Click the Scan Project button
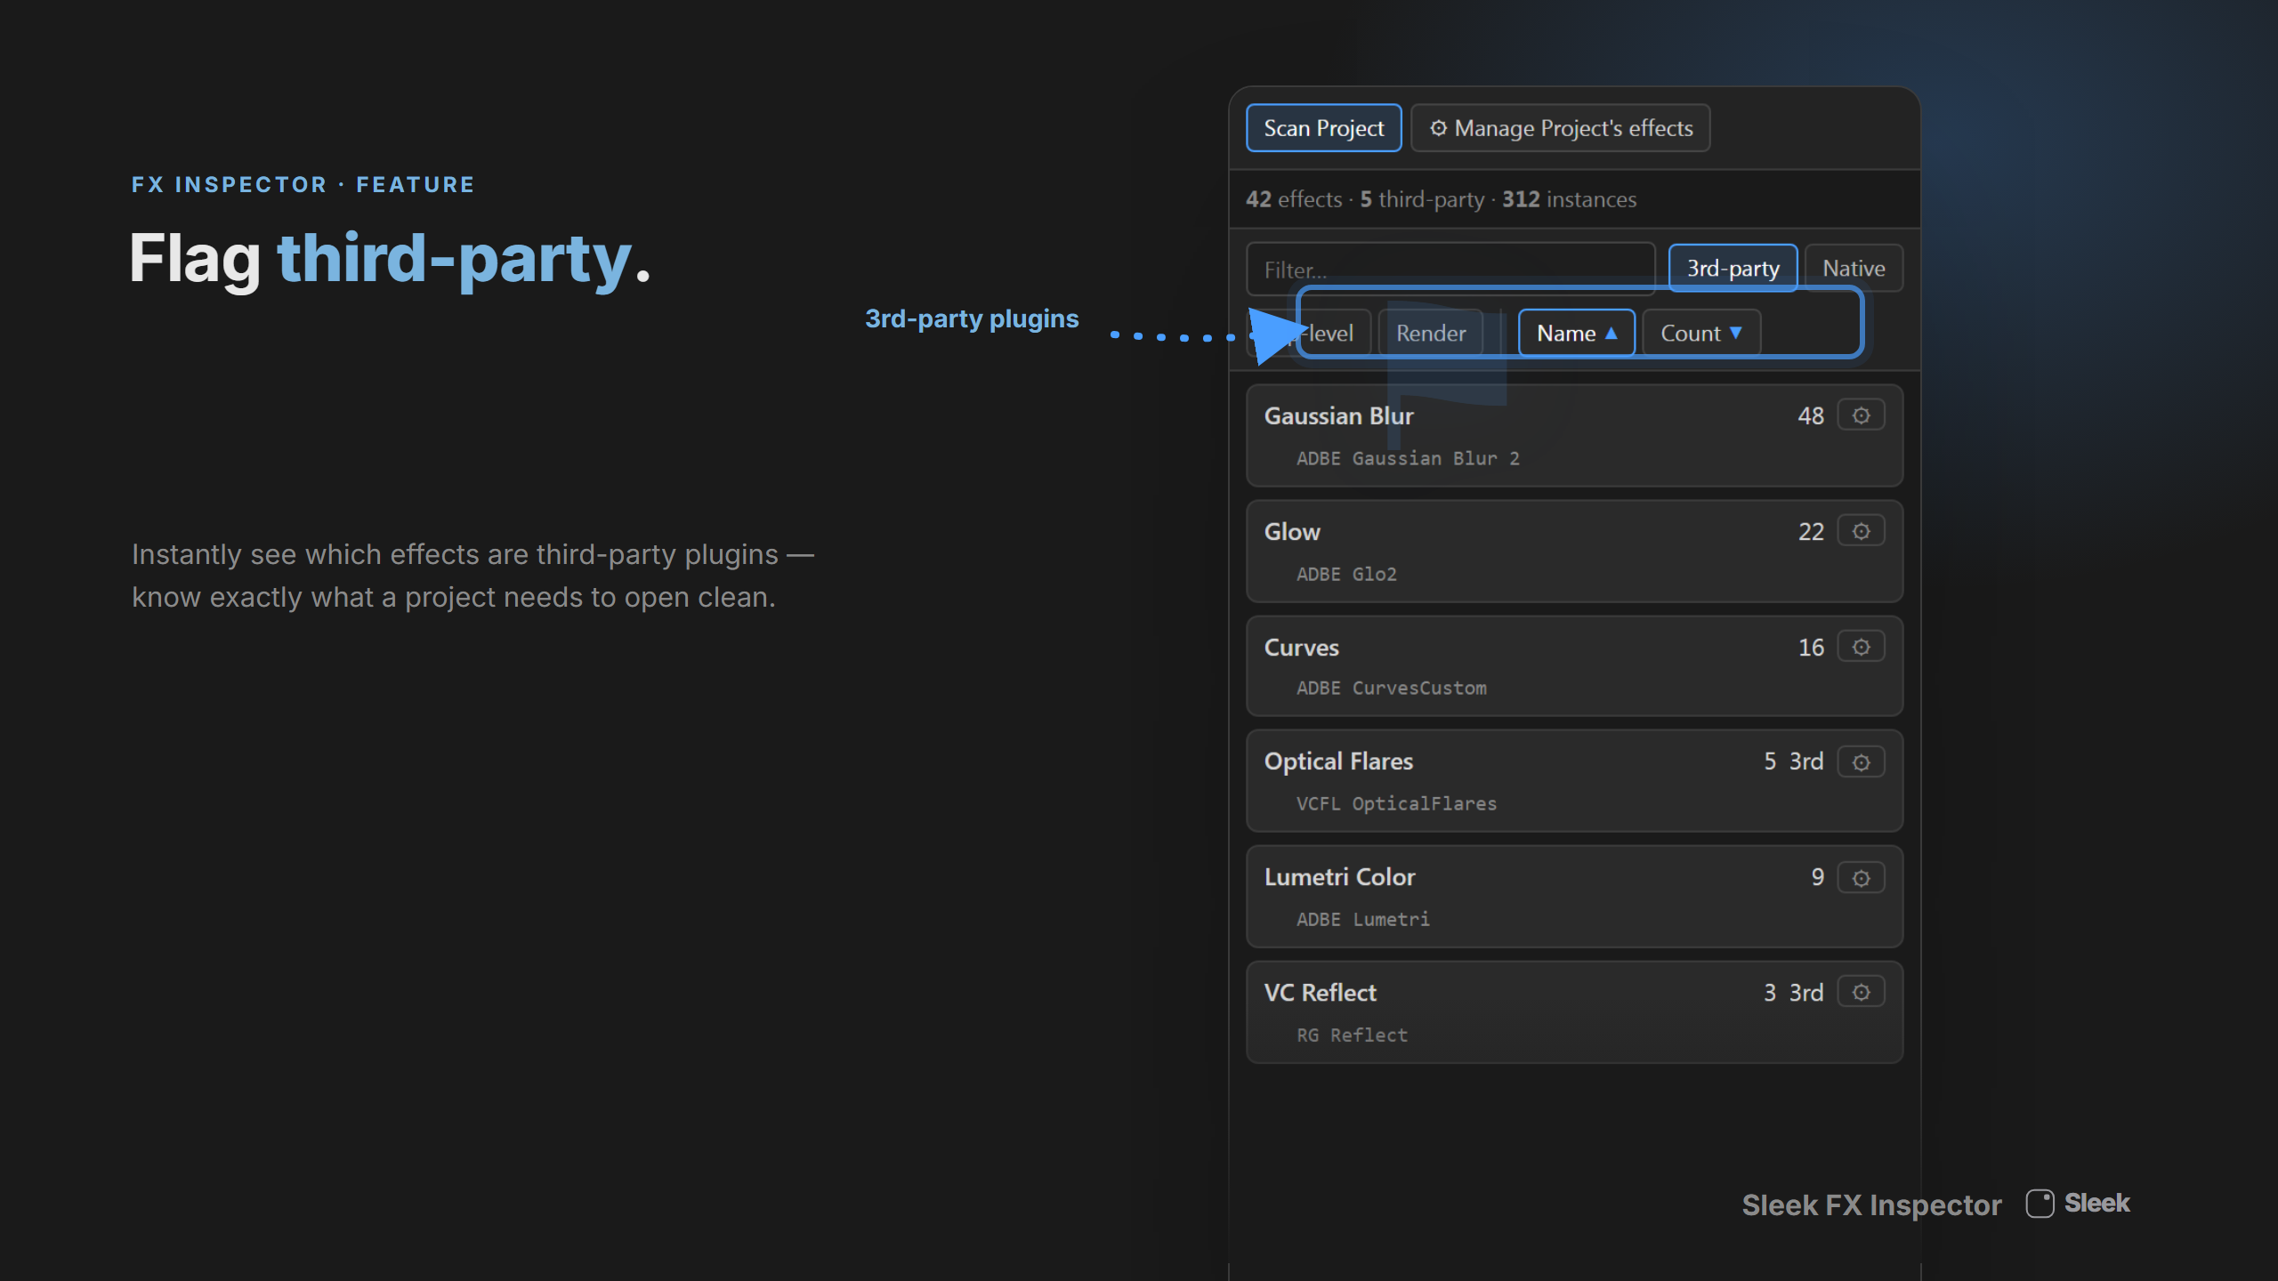 tap(1323, 128)
